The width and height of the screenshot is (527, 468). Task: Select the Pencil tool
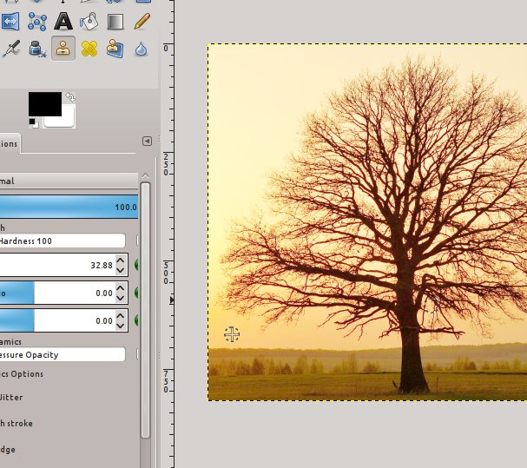(x=142, y=22)
